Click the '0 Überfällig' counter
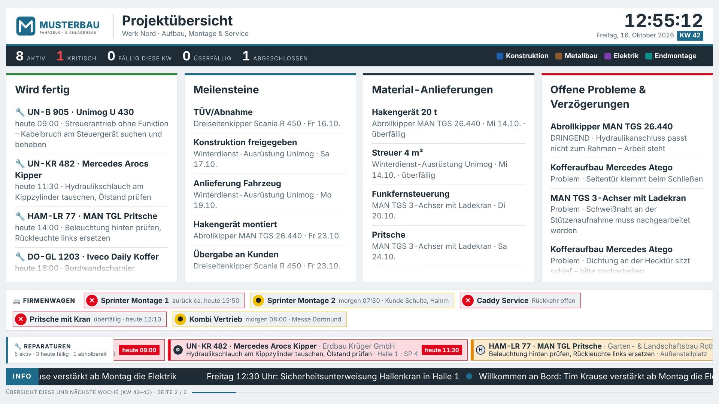This screenshot has width=719, height=404. click(207, 56)
